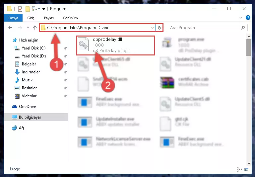Click the search magnifier icon

pyautogui.click(x=243, y=28)
